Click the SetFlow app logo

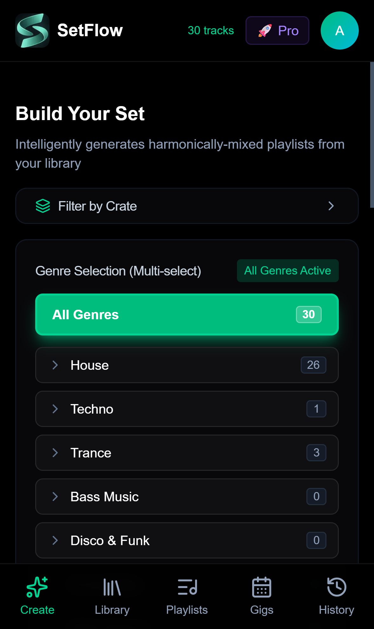pos(33,30)
